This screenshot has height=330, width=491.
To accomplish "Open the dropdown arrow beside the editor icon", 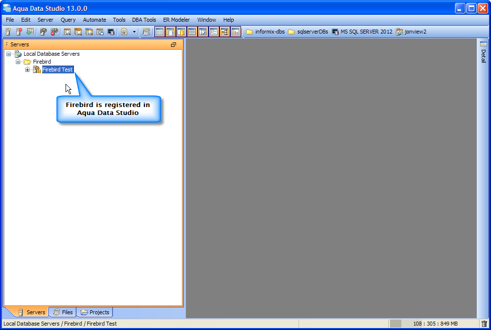I will click(134, 32).
